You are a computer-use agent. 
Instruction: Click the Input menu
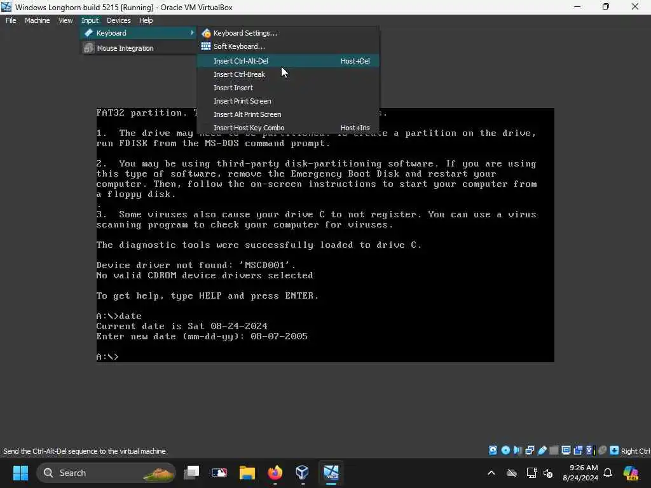[90, 20]
